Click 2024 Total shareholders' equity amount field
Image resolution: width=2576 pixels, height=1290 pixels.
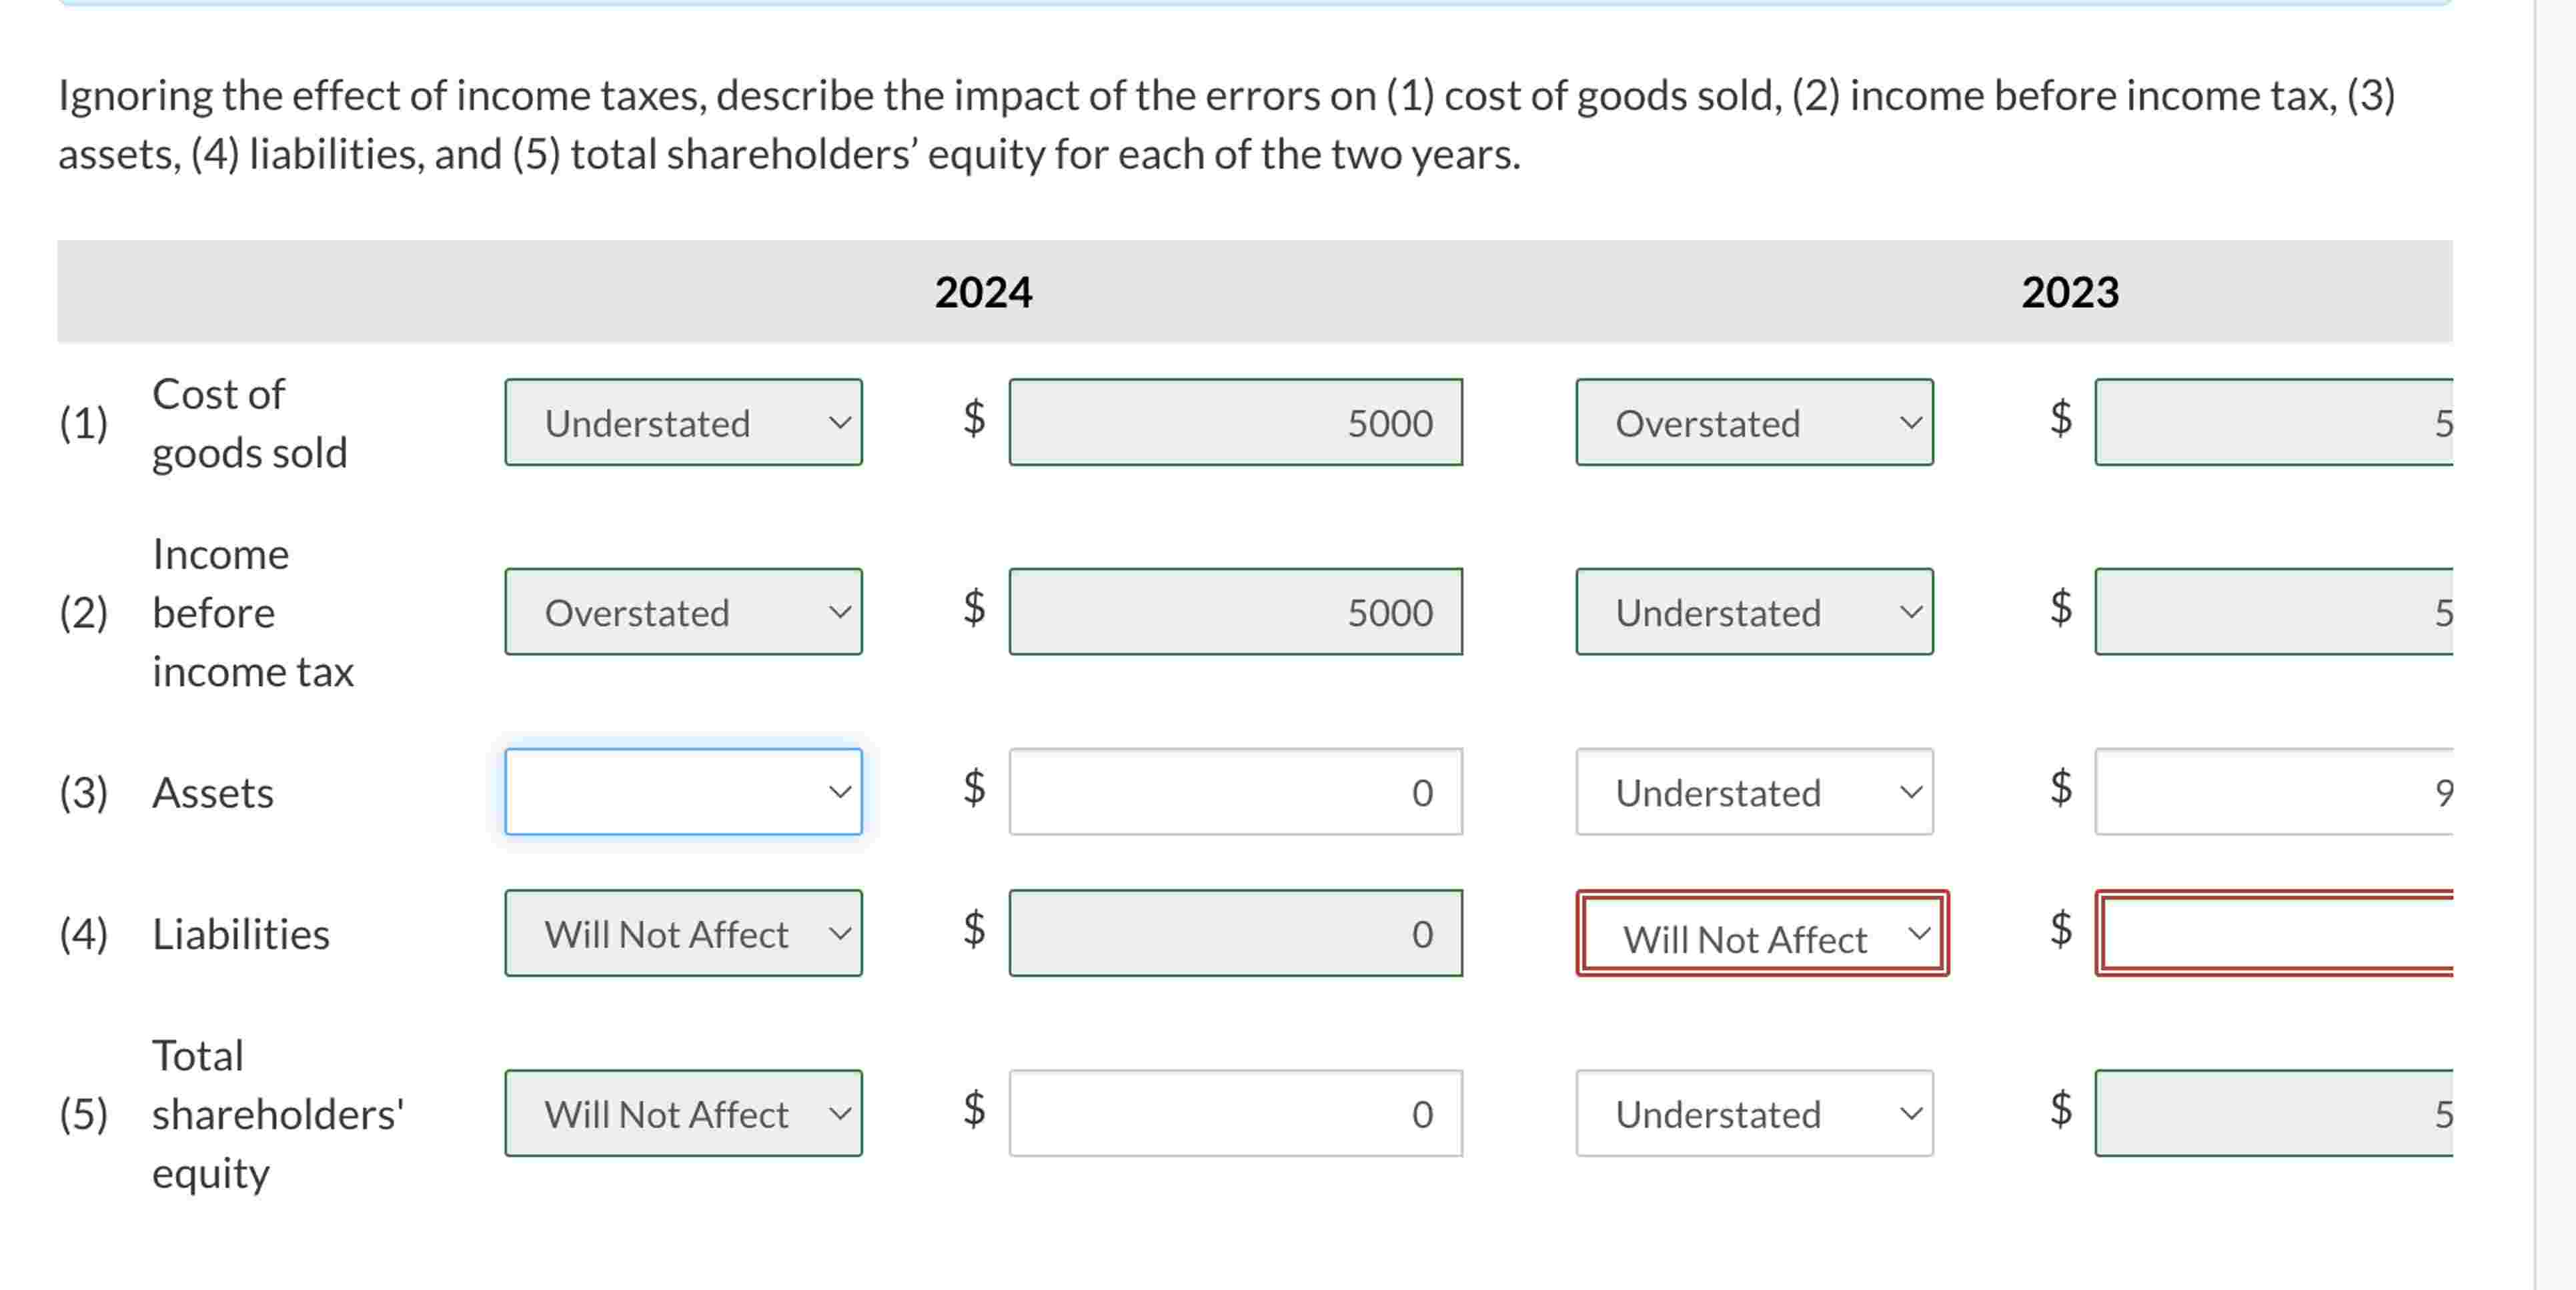coord(1235,1113)
